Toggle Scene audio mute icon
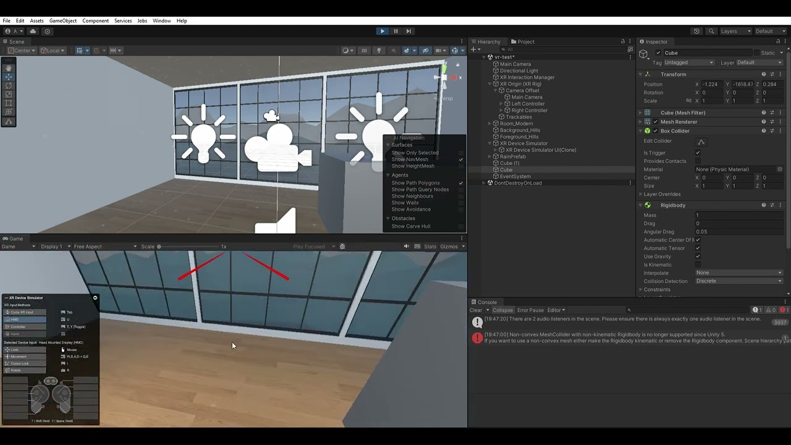Viewport: 791px width, 445px height. coord(392,51)
